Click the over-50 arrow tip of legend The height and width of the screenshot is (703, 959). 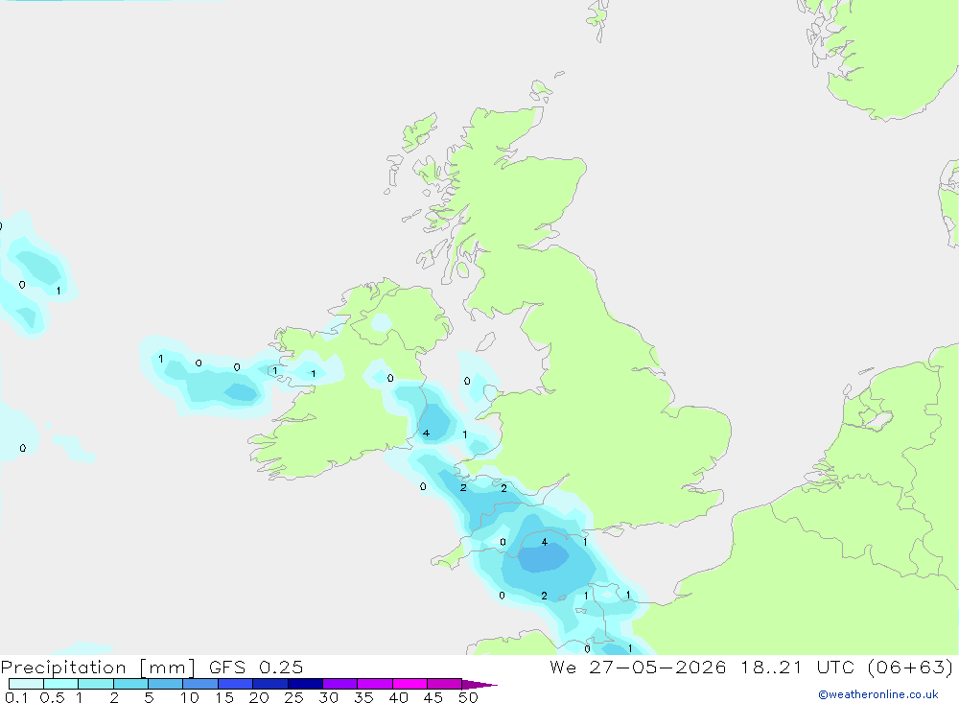pyautogui.click(x=479, y=684)
